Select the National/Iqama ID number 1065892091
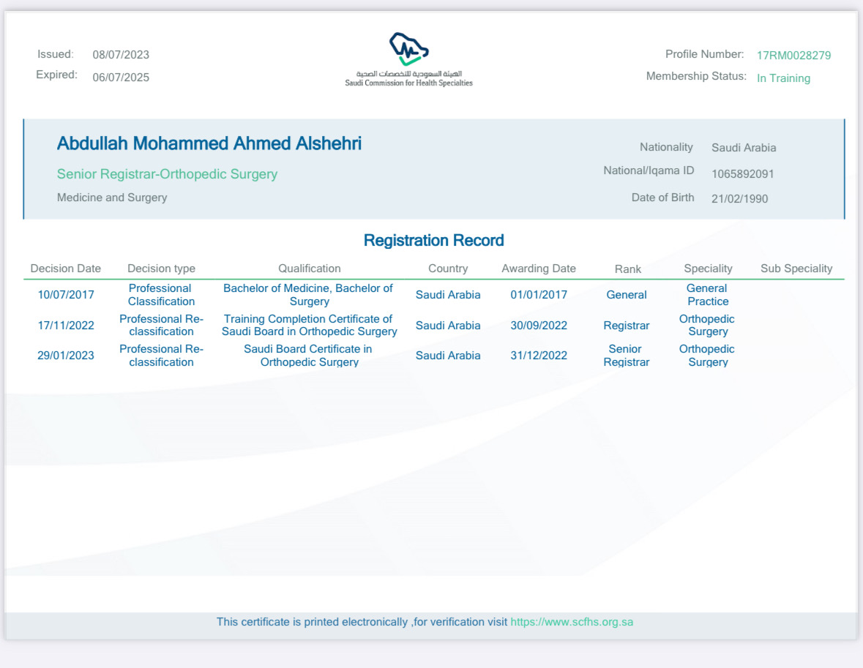Viewport: 863px width, 668px height. tap(742, 174)
